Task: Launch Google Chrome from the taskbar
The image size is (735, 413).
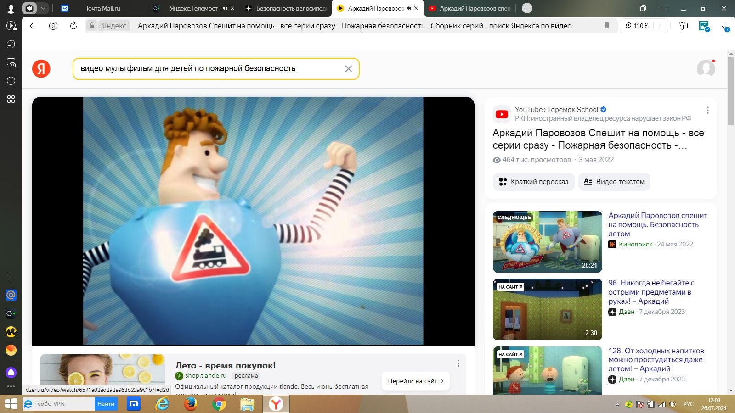Action: pos(219,404)
